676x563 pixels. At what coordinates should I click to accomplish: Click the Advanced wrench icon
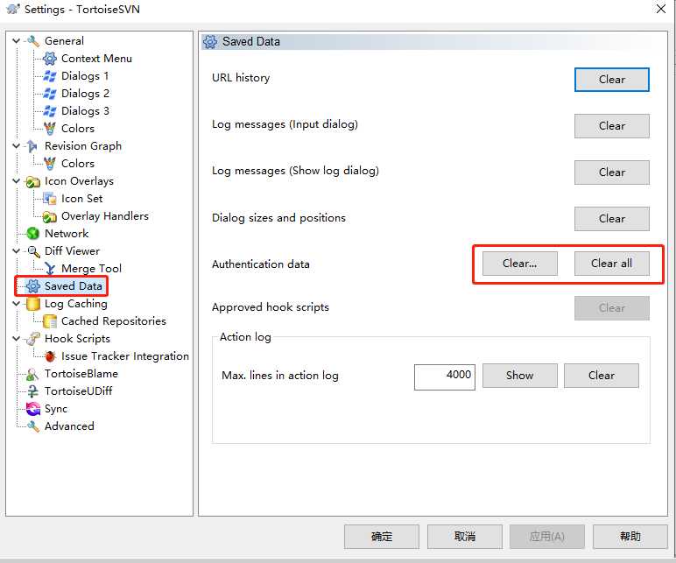33,426
